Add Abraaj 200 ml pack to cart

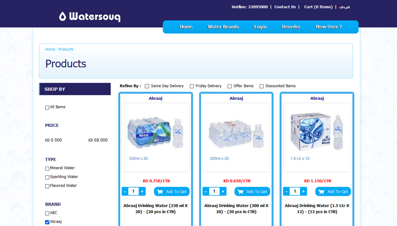[x=252, y=192]
